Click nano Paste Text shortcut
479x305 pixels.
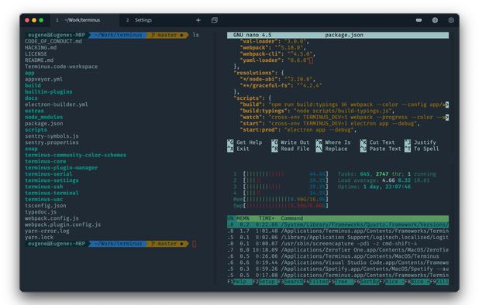point(381,149)
